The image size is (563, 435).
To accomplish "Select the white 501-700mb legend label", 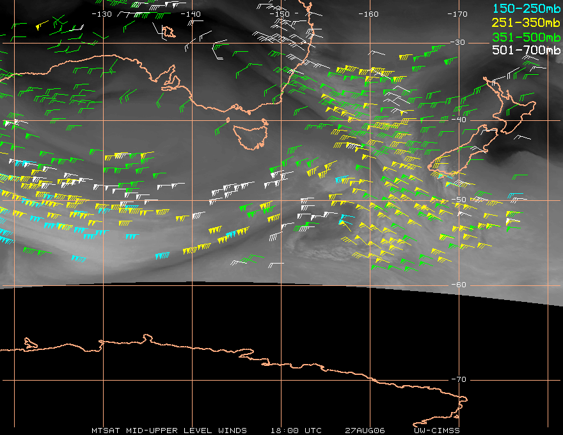I will pyautogui.click(x=527, y=50).
